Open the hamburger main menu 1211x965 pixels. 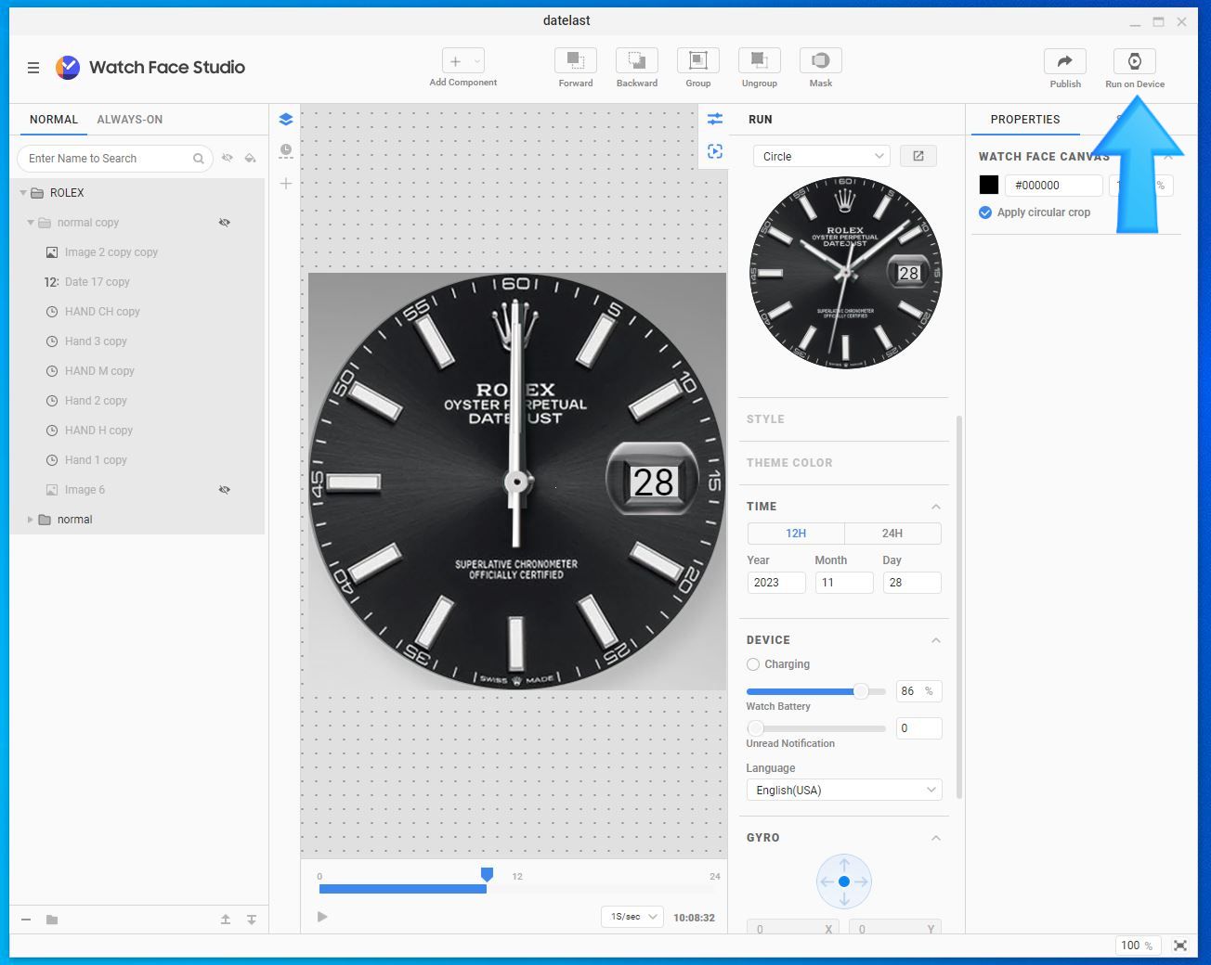pos(33,68)
